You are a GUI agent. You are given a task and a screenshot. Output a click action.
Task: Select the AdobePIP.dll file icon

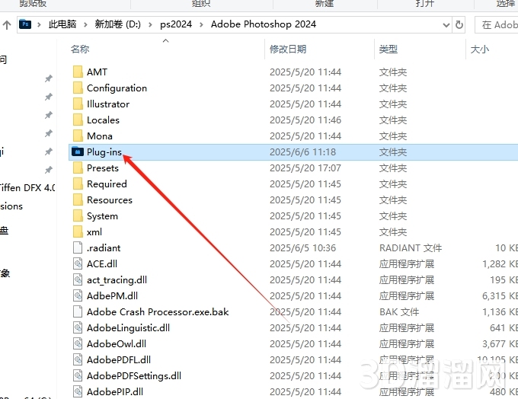coord(78,391)
